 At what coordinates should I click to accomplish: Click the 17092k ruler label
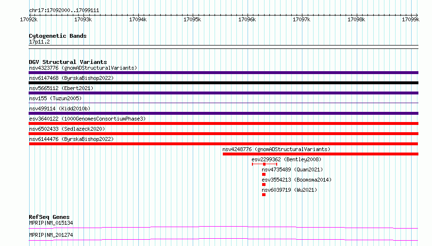[29, 19]
